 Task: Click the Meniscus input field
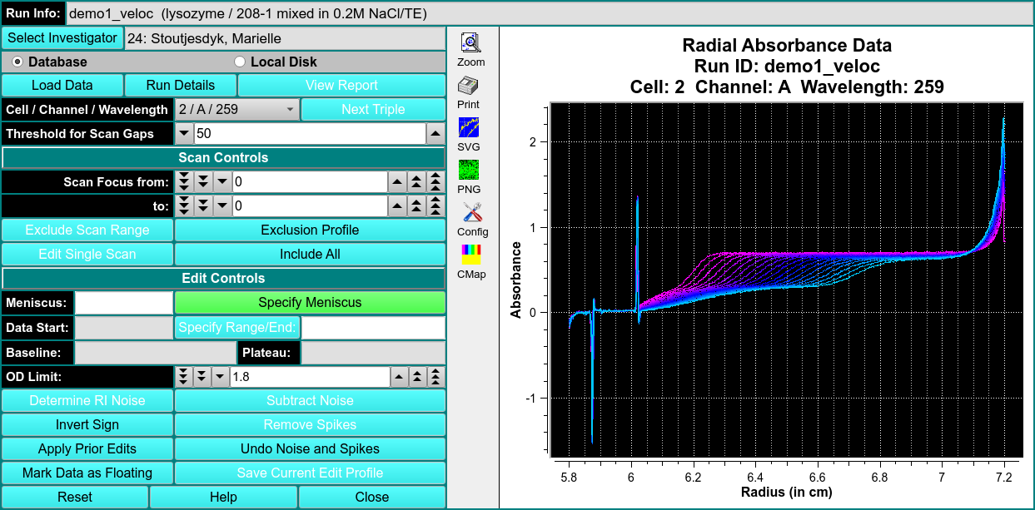pos(123,303)
